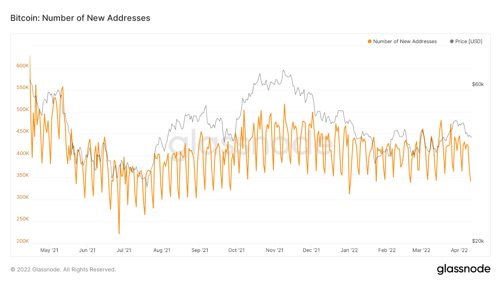
Task: Toggle the Number of New Addresses legend entry
Action: click(x=402, y=41)
